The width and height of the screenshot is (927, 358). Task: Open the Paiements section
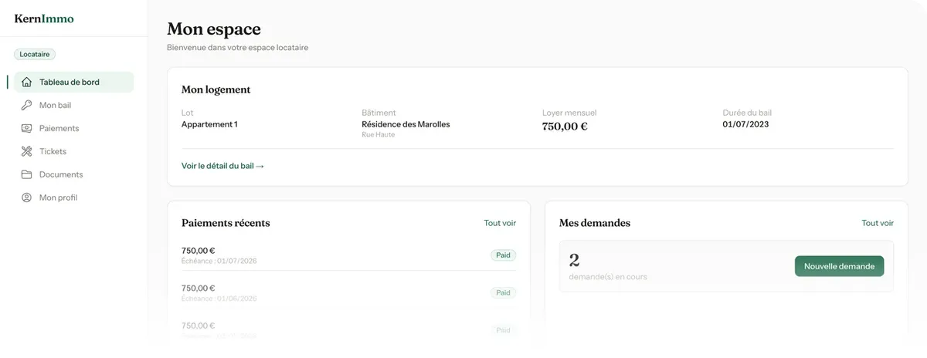tap(73, 128)
